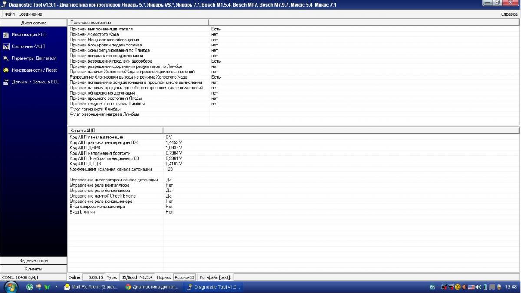
Task: Select row Признак зоны регулирования по Лямбде
Action: point(293,50)
